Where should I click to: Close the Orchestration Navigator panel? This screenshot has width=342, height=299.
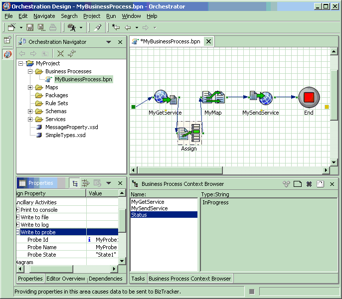(x=120, y=42)
